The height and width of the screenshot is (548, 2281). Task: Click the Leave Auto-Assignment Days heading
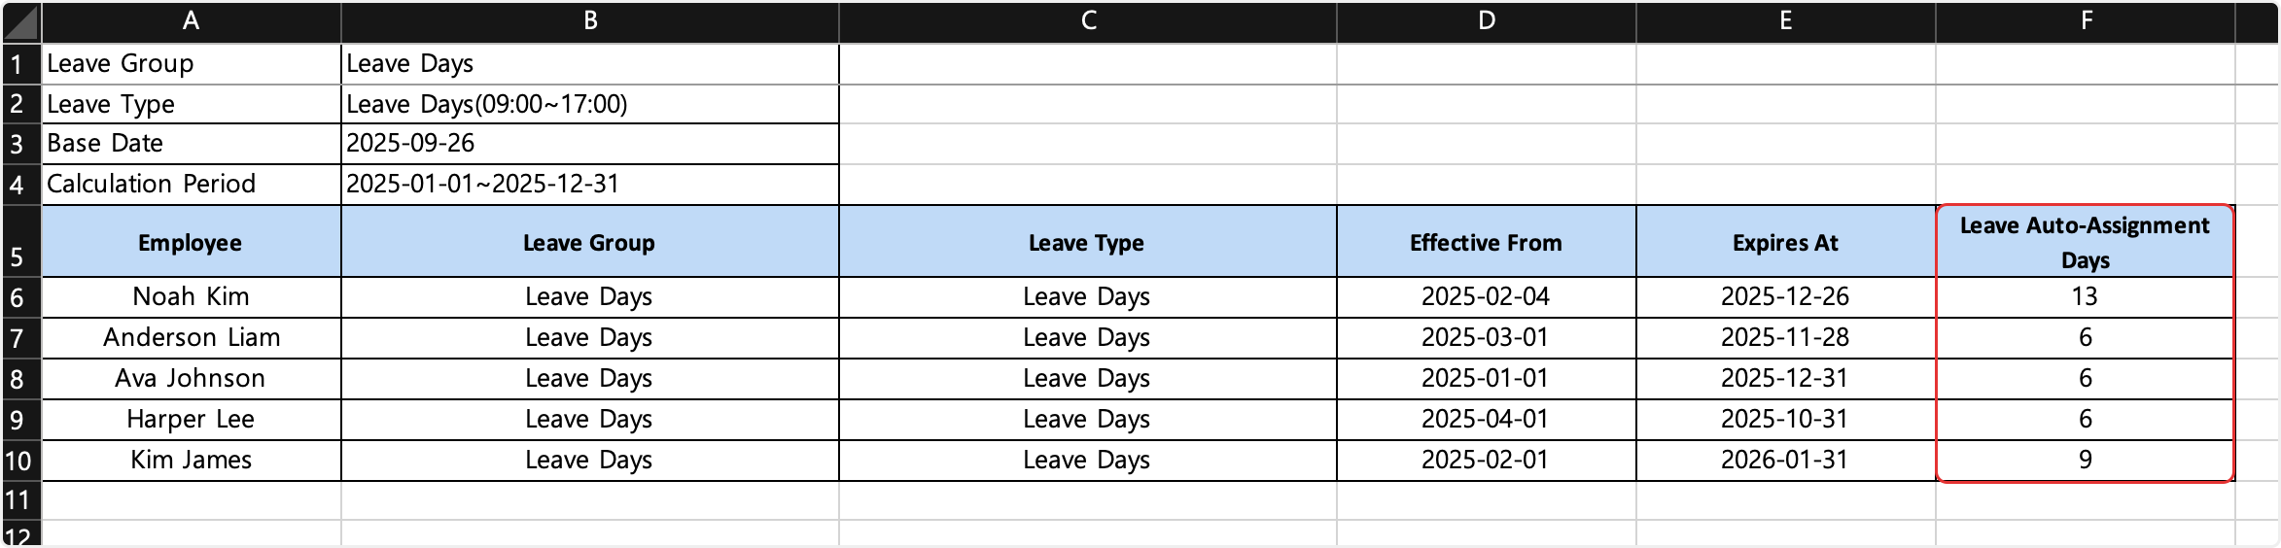click(x=2085, y=242)
